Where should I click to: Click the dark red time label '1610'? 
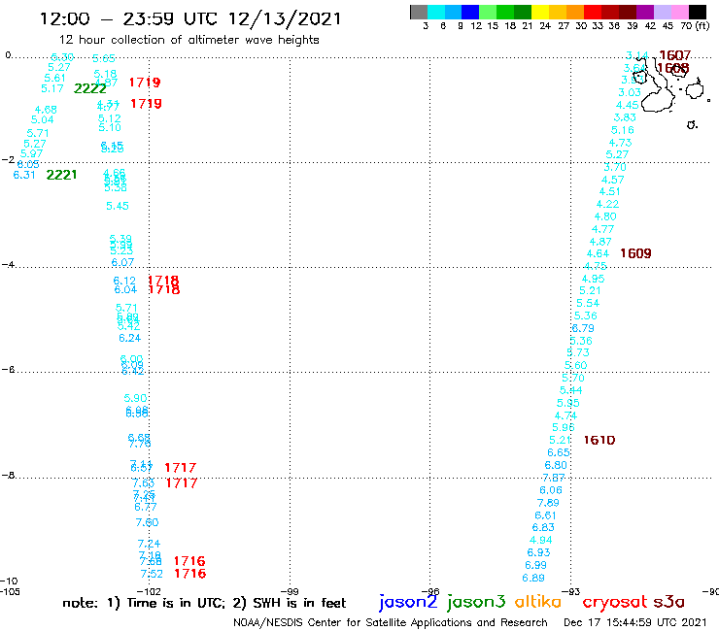(599, 441)
